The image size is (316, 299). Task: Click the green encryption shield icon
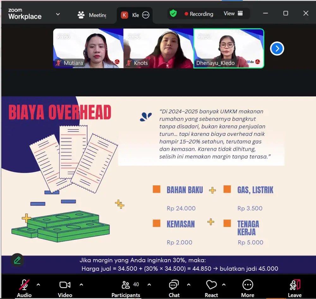point(173,14)
